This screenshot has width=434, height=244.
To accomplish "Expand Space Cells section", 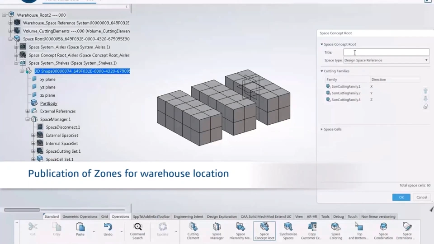I will 321,129.
